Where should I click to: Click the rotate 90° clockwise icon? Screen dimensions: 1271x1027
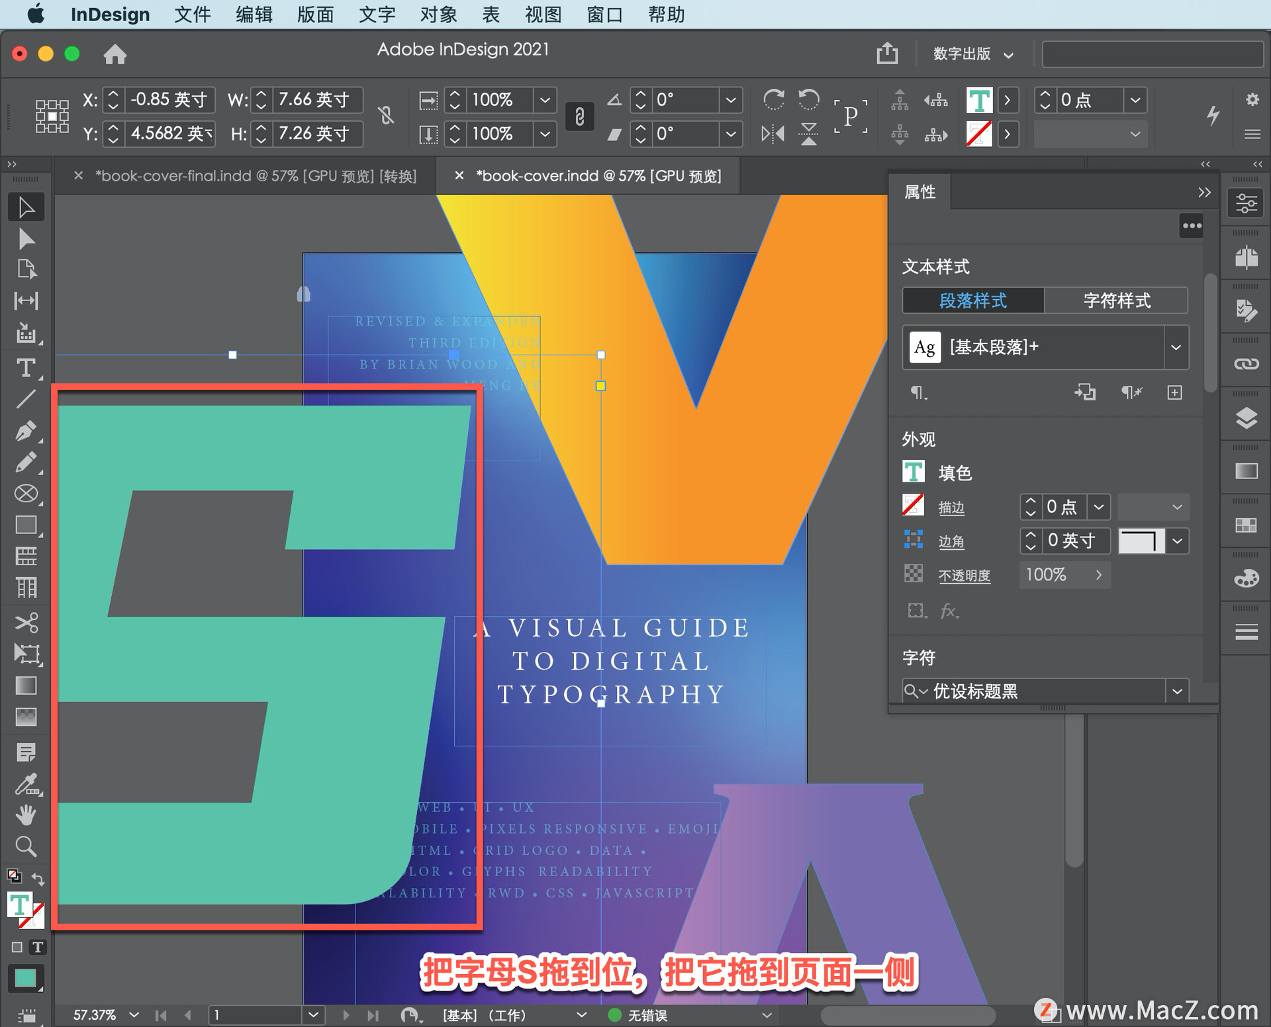pyautogui.click(x=773, y=100)
